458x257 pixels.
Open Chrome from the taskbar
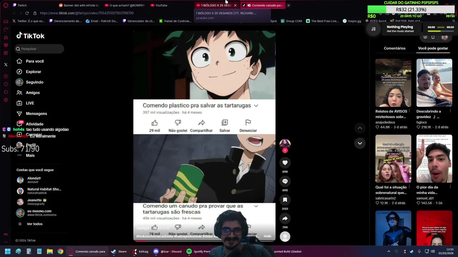(x=60, y=251)
